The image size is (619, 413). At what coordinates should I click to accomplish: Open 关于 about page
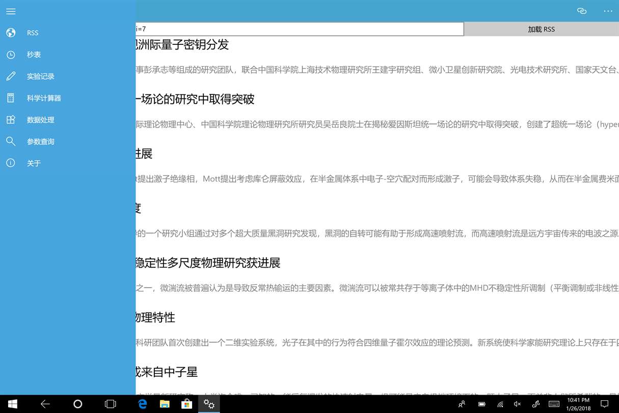[x=68, y=163]
